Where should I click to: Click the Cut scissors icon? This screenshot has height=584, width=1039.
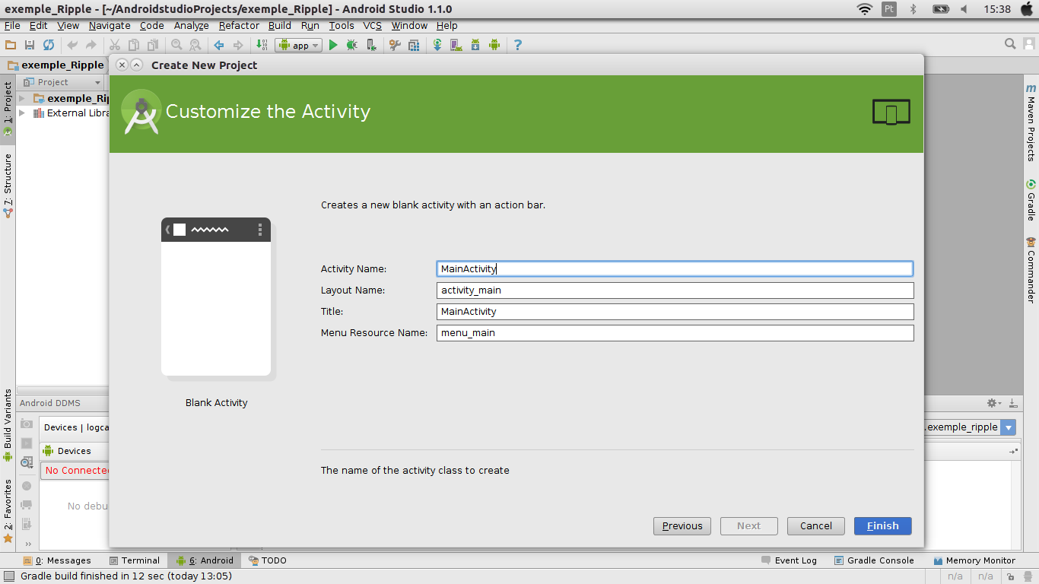tap(115, 45)
